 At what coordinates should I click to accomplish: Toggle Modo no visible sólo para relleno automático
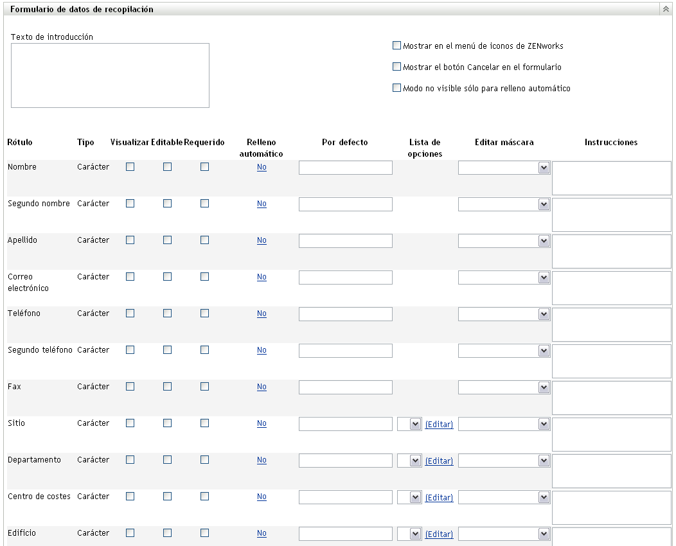click(x=396, y=88)
